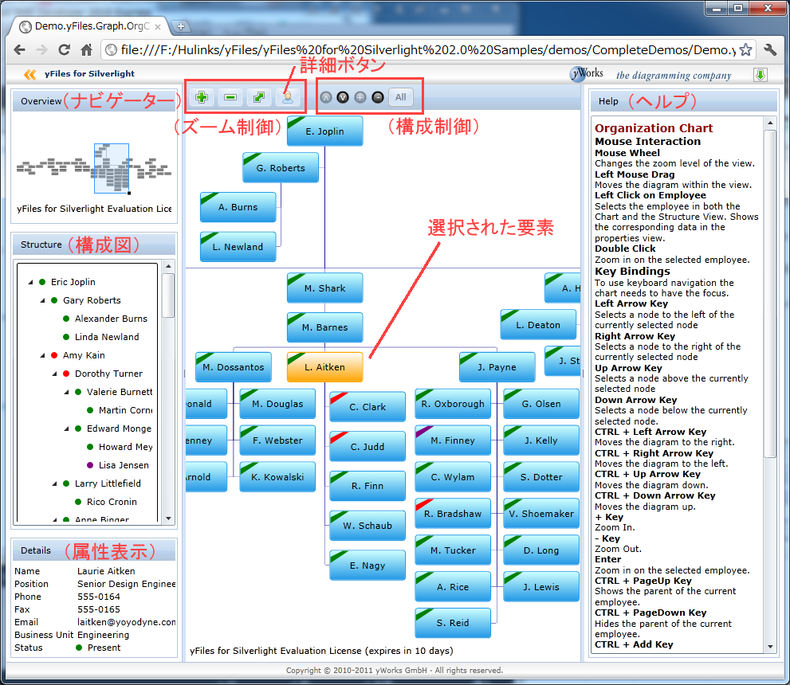Select the L. Newland chart node
This screenshot has width=790, height=685.
pyautogui.click(x=238, y=247)
